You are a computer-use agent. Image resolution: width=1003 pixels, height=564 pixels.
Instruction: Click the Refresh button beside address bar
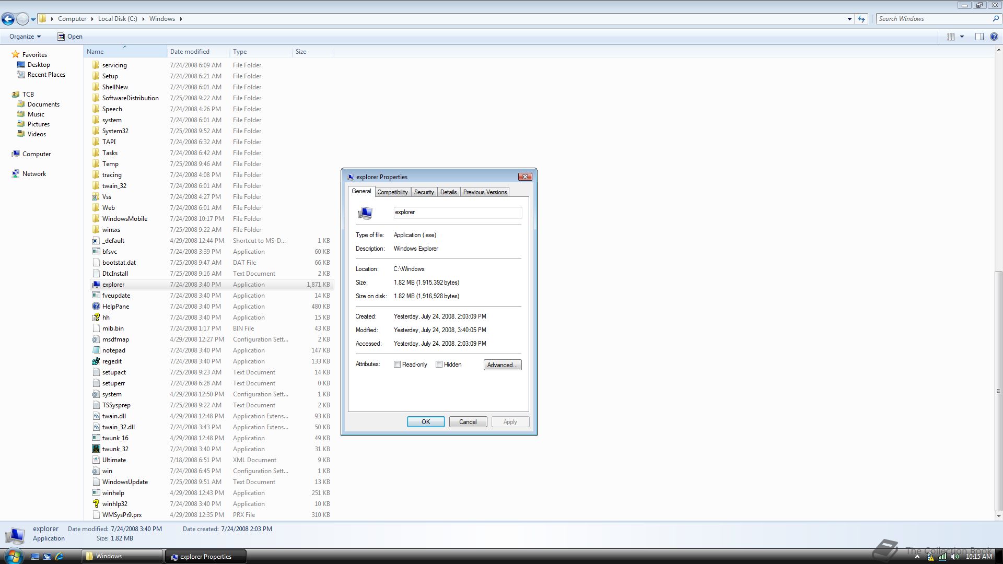click(x=861, y=19)
